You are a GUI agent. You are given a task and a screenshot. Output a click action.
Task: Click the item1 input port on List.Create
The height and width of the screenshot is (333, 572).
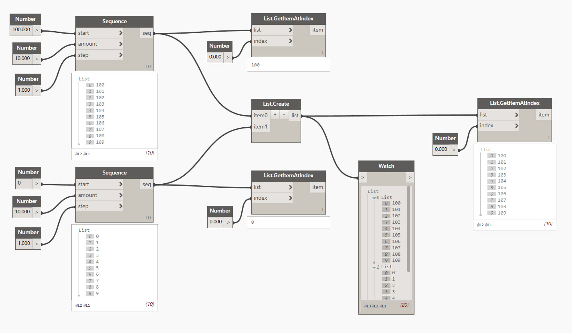point(261,127)
